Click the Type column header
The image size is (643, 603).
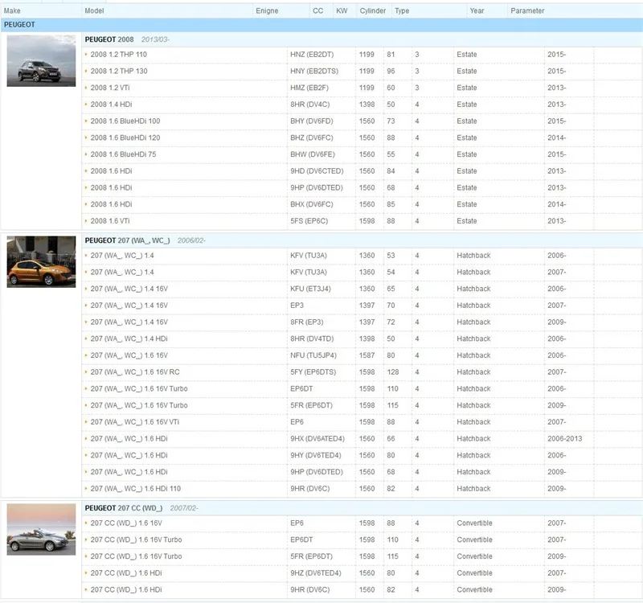(402, 10)
